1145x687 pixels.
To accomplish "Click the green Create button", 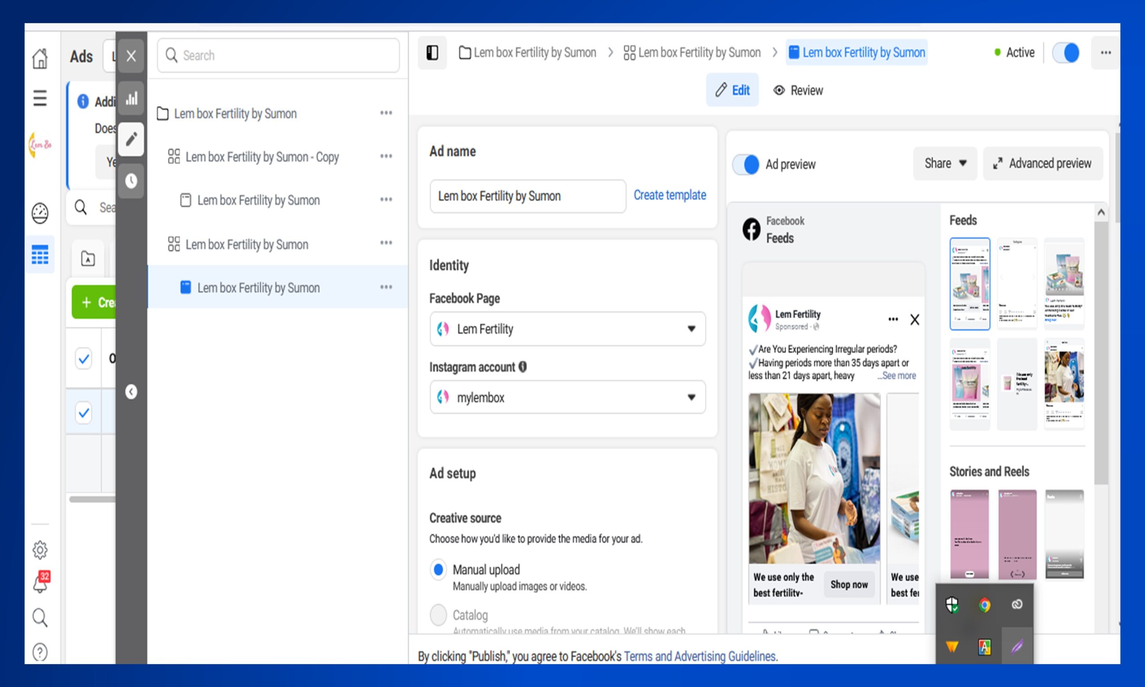I will (94, 302).
